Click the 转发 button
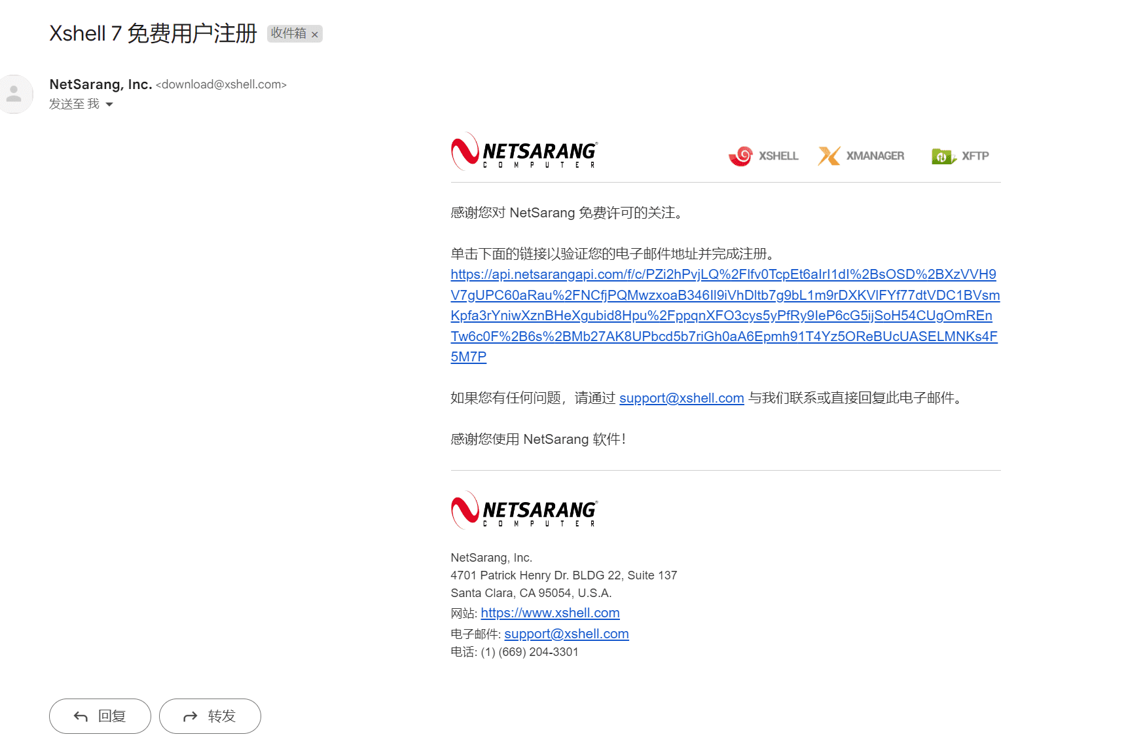The height and width of the screenshot is (745, 1128). (x=209, y=716)
